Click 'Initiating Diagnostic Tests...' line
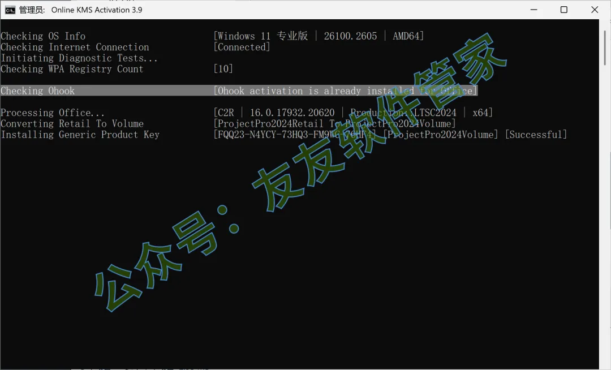 [79, 58]
